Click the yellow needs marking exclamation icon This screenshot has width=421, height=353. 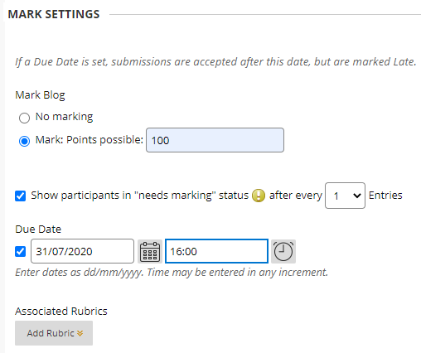259,196
